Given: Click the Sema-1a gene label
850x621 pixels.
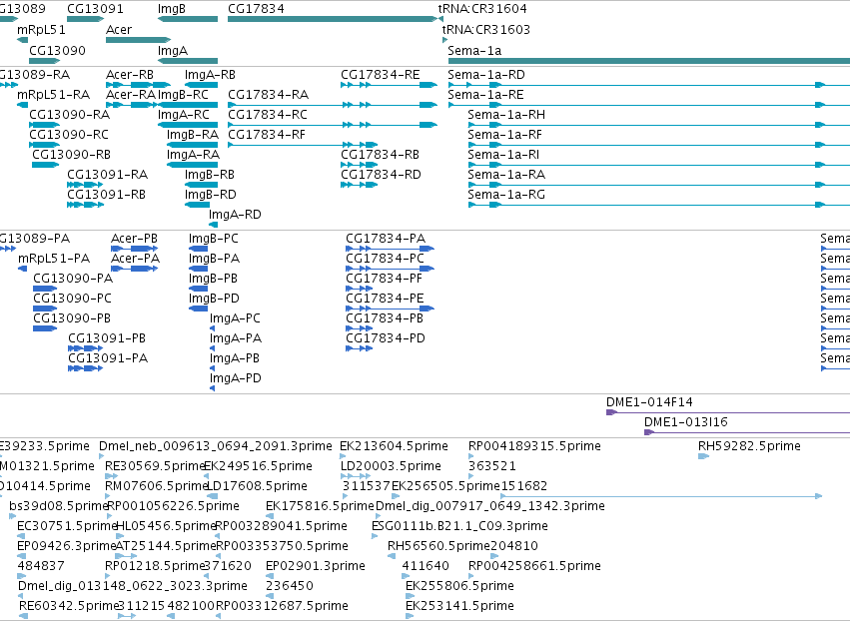Looking at the screenshot, I should tap(474, 51).
